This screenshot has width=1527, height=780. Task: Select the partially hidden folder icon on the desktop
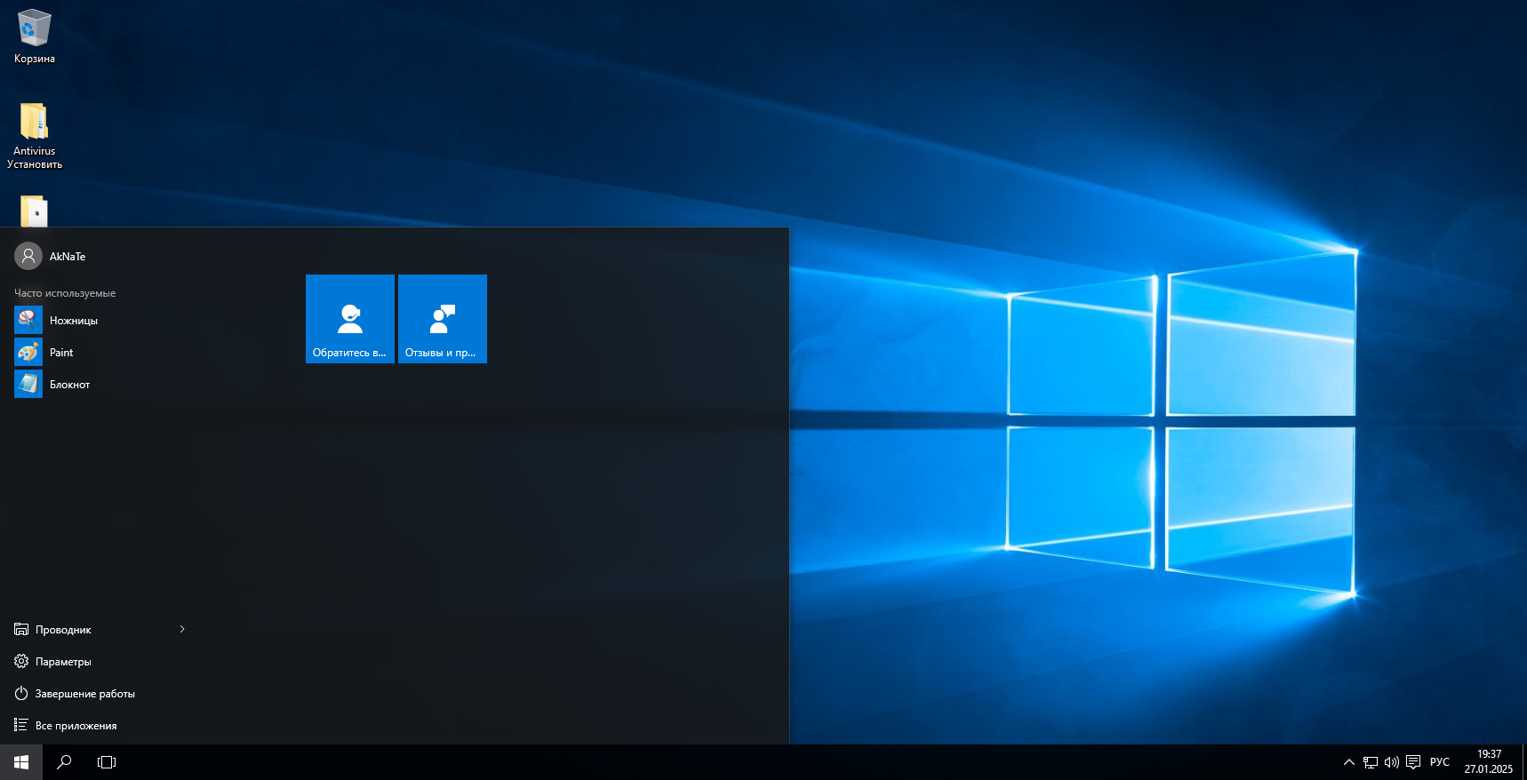point(34,211)
